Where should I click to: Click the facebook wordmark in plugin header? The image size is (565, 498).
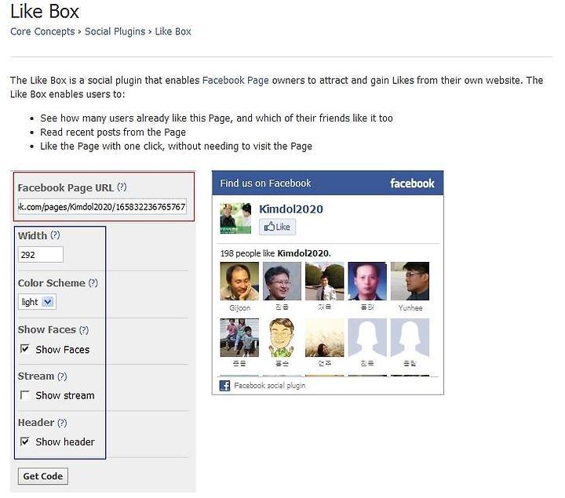coord(412,183)
